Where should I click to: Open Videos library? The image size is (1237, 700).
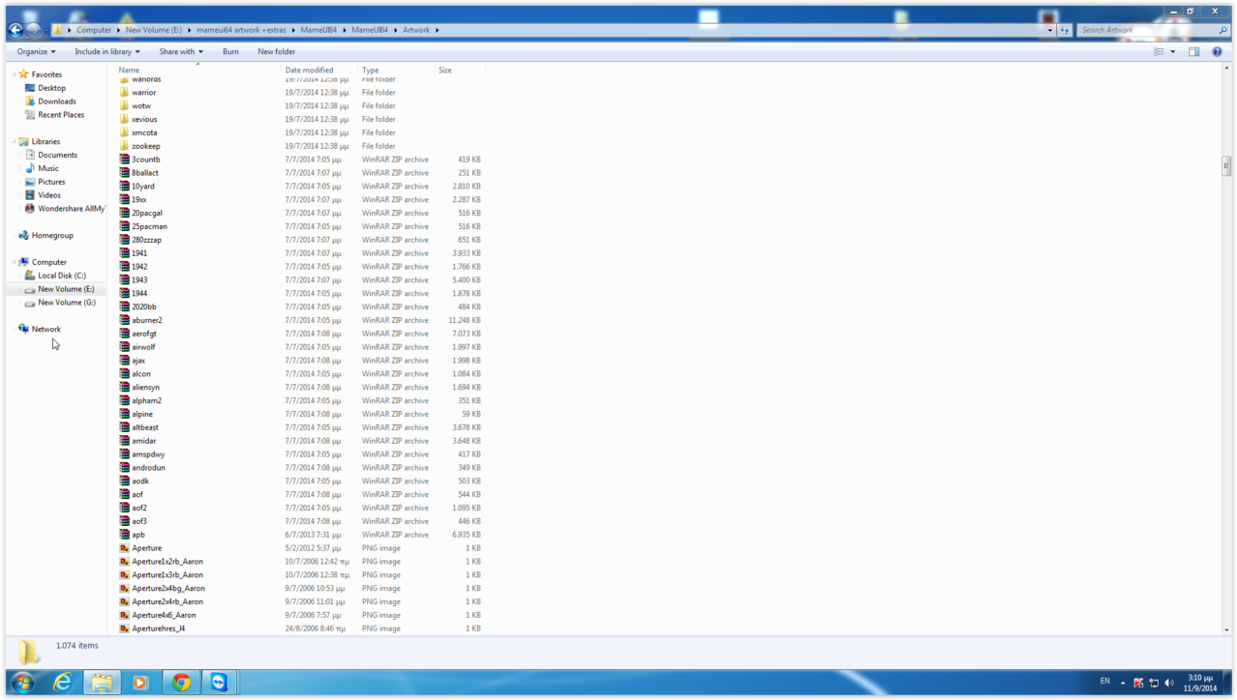(x=49, y=195)
